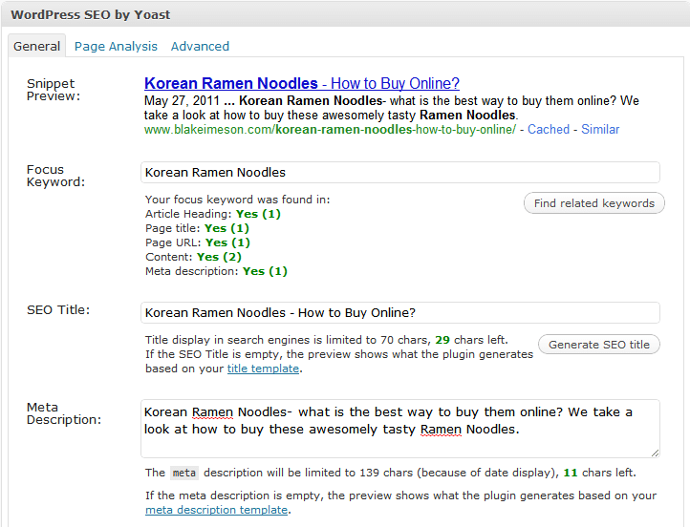Select the Article Heading result line
The width and height of the screenshot is (690, 527).
click(212, 214)
